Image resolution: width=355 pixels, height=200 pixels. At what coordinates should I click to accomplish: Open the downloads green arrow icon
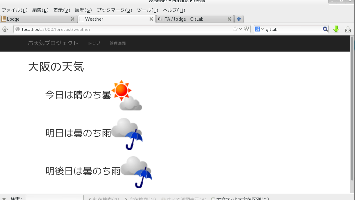point(336,29)
